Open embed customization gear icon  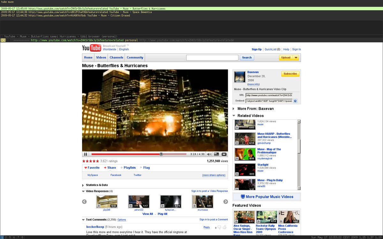[x=295, y=101]
